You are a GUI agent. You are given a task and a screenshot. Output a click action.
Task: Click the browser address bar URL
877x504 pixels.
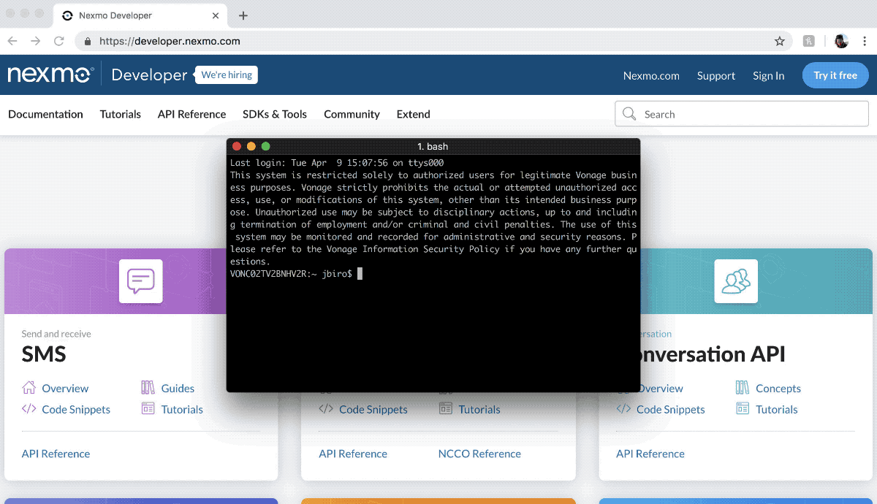(170, 42)
